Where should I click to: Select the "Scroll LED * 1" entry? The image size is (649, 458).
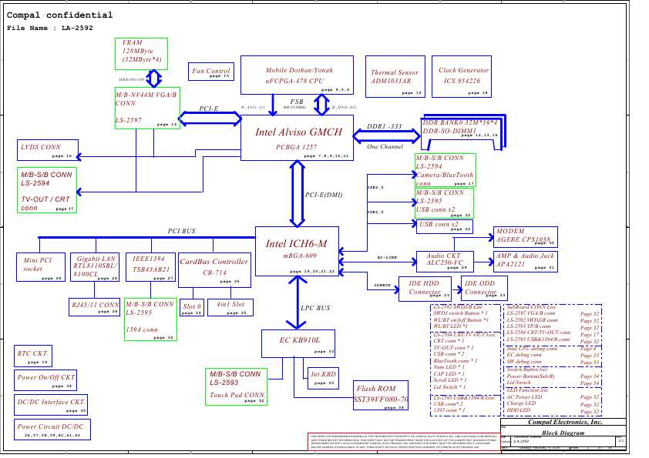(450, 380)
